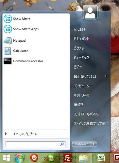Open Command Processor console icon
This screenshot has height=163, width=119.
point(8,61)
